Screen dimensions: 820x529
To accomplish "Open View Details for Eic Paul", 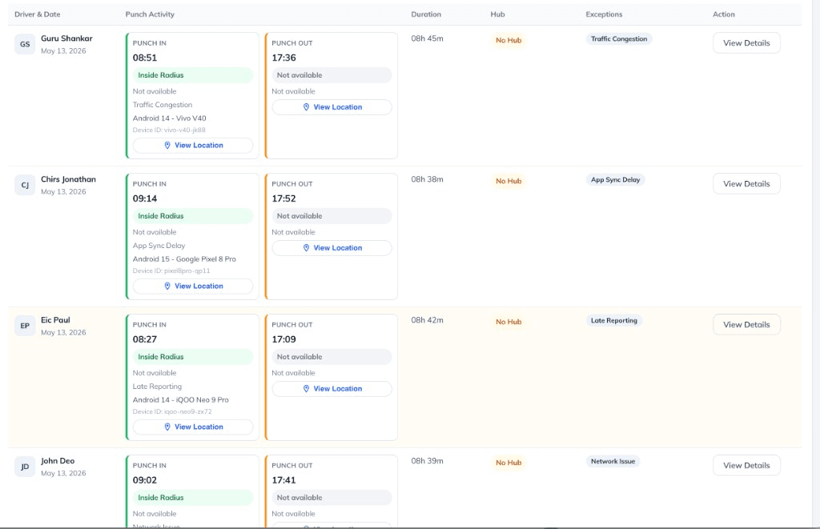I will pyautogui.click(x=746, y=324).
